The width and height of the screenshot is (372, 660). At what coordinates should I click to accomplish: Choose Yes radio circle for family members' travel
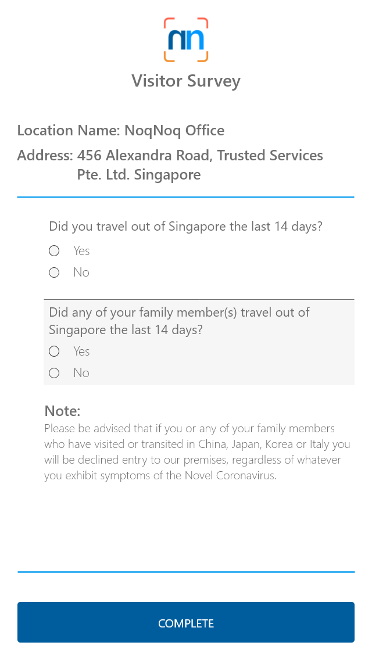pos(54,351)
